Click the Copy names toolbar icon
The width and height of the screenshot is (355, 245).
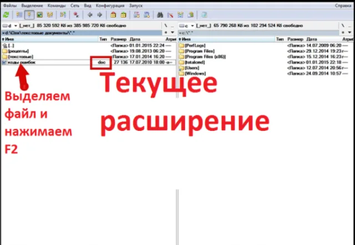pyautogui.click(x=191, y=15)
